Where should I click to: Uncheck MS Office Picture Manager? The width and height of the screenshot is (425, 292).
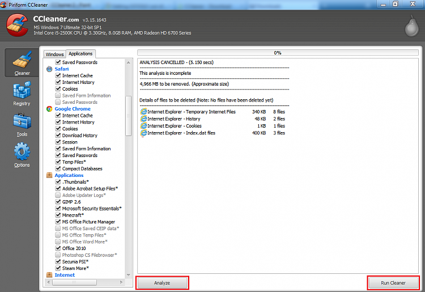click(58, 222)
